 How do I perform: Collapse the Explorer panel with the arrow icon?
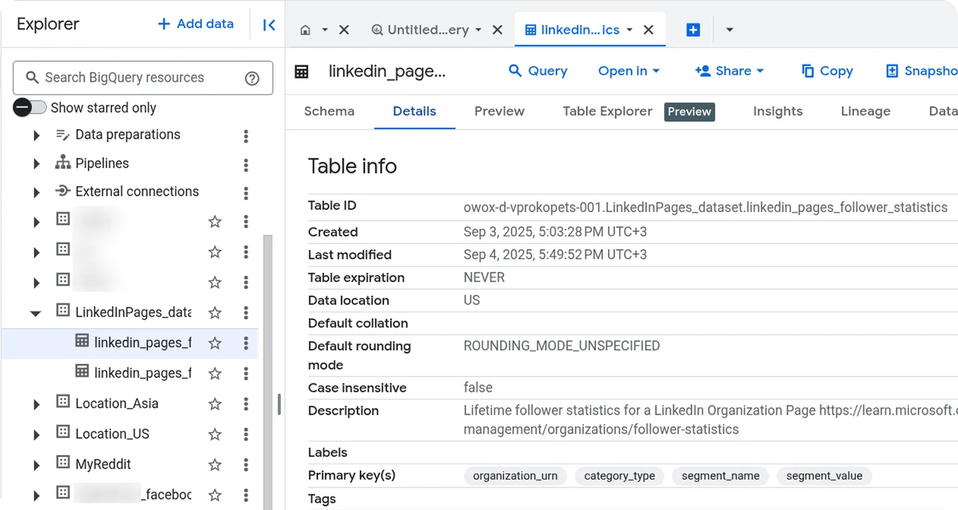pos(269,24)
